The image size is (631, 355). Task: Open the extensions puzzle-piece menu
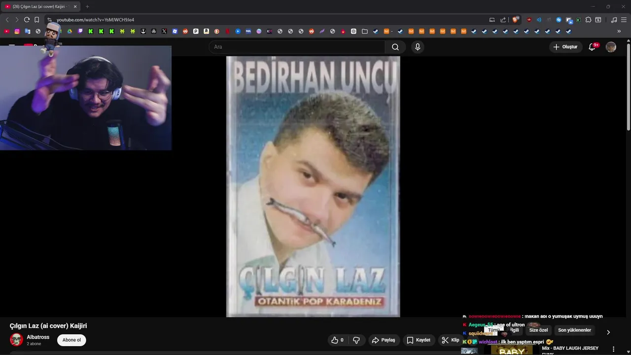click(x=588, y=20)
